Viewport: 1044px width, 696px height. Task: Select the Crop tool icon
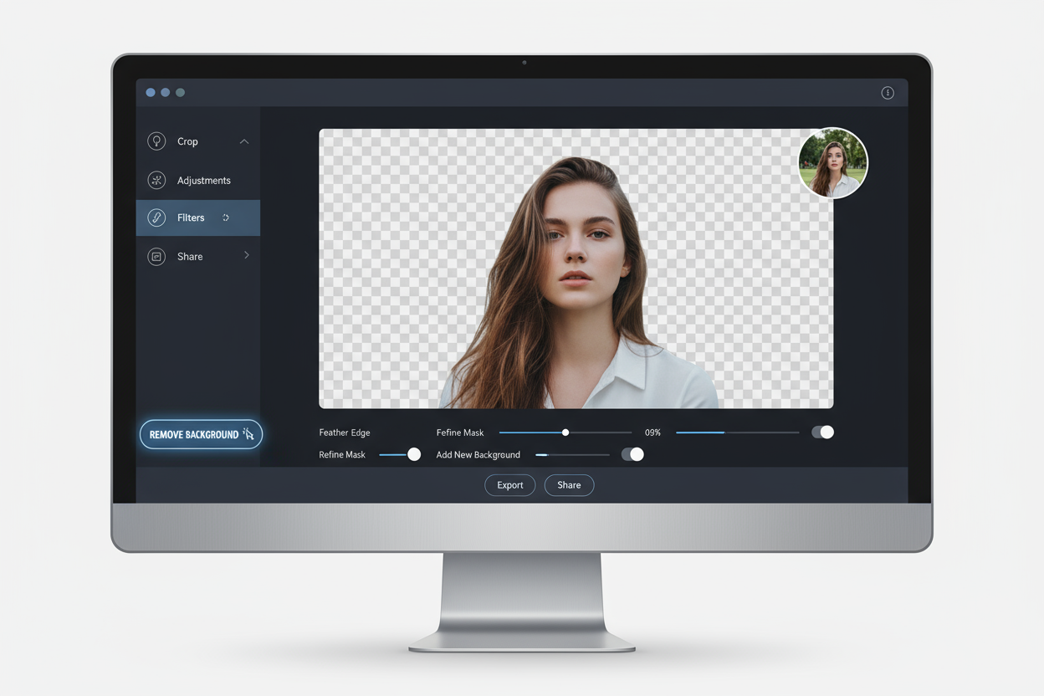point(157,141)
